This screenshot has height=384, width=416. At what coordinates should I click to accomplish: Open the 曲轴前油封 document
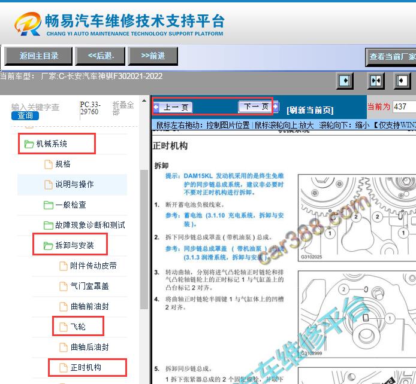90,307
